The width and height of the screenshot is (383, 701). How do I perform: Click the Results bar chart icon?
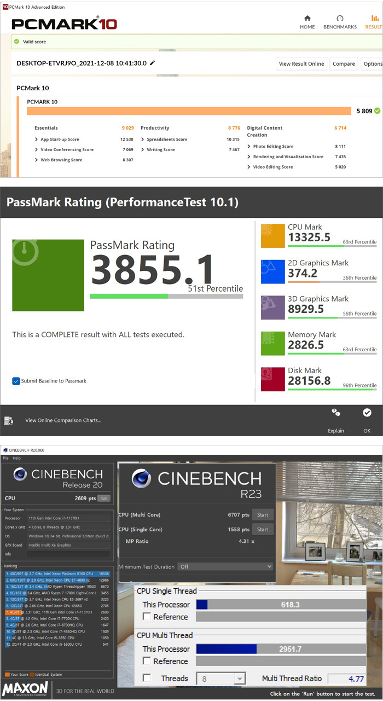[375, 19]
